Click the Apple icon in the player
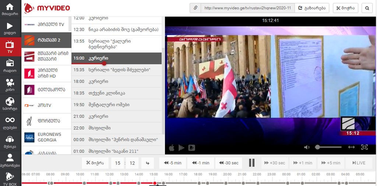The height and width of the screenshot is (186, 377). pyautogui.click(x=172, y=148)
